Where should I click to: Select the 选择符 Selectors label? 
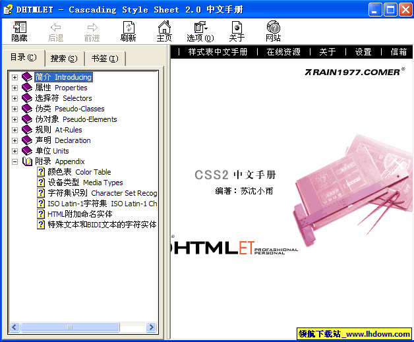64,98
